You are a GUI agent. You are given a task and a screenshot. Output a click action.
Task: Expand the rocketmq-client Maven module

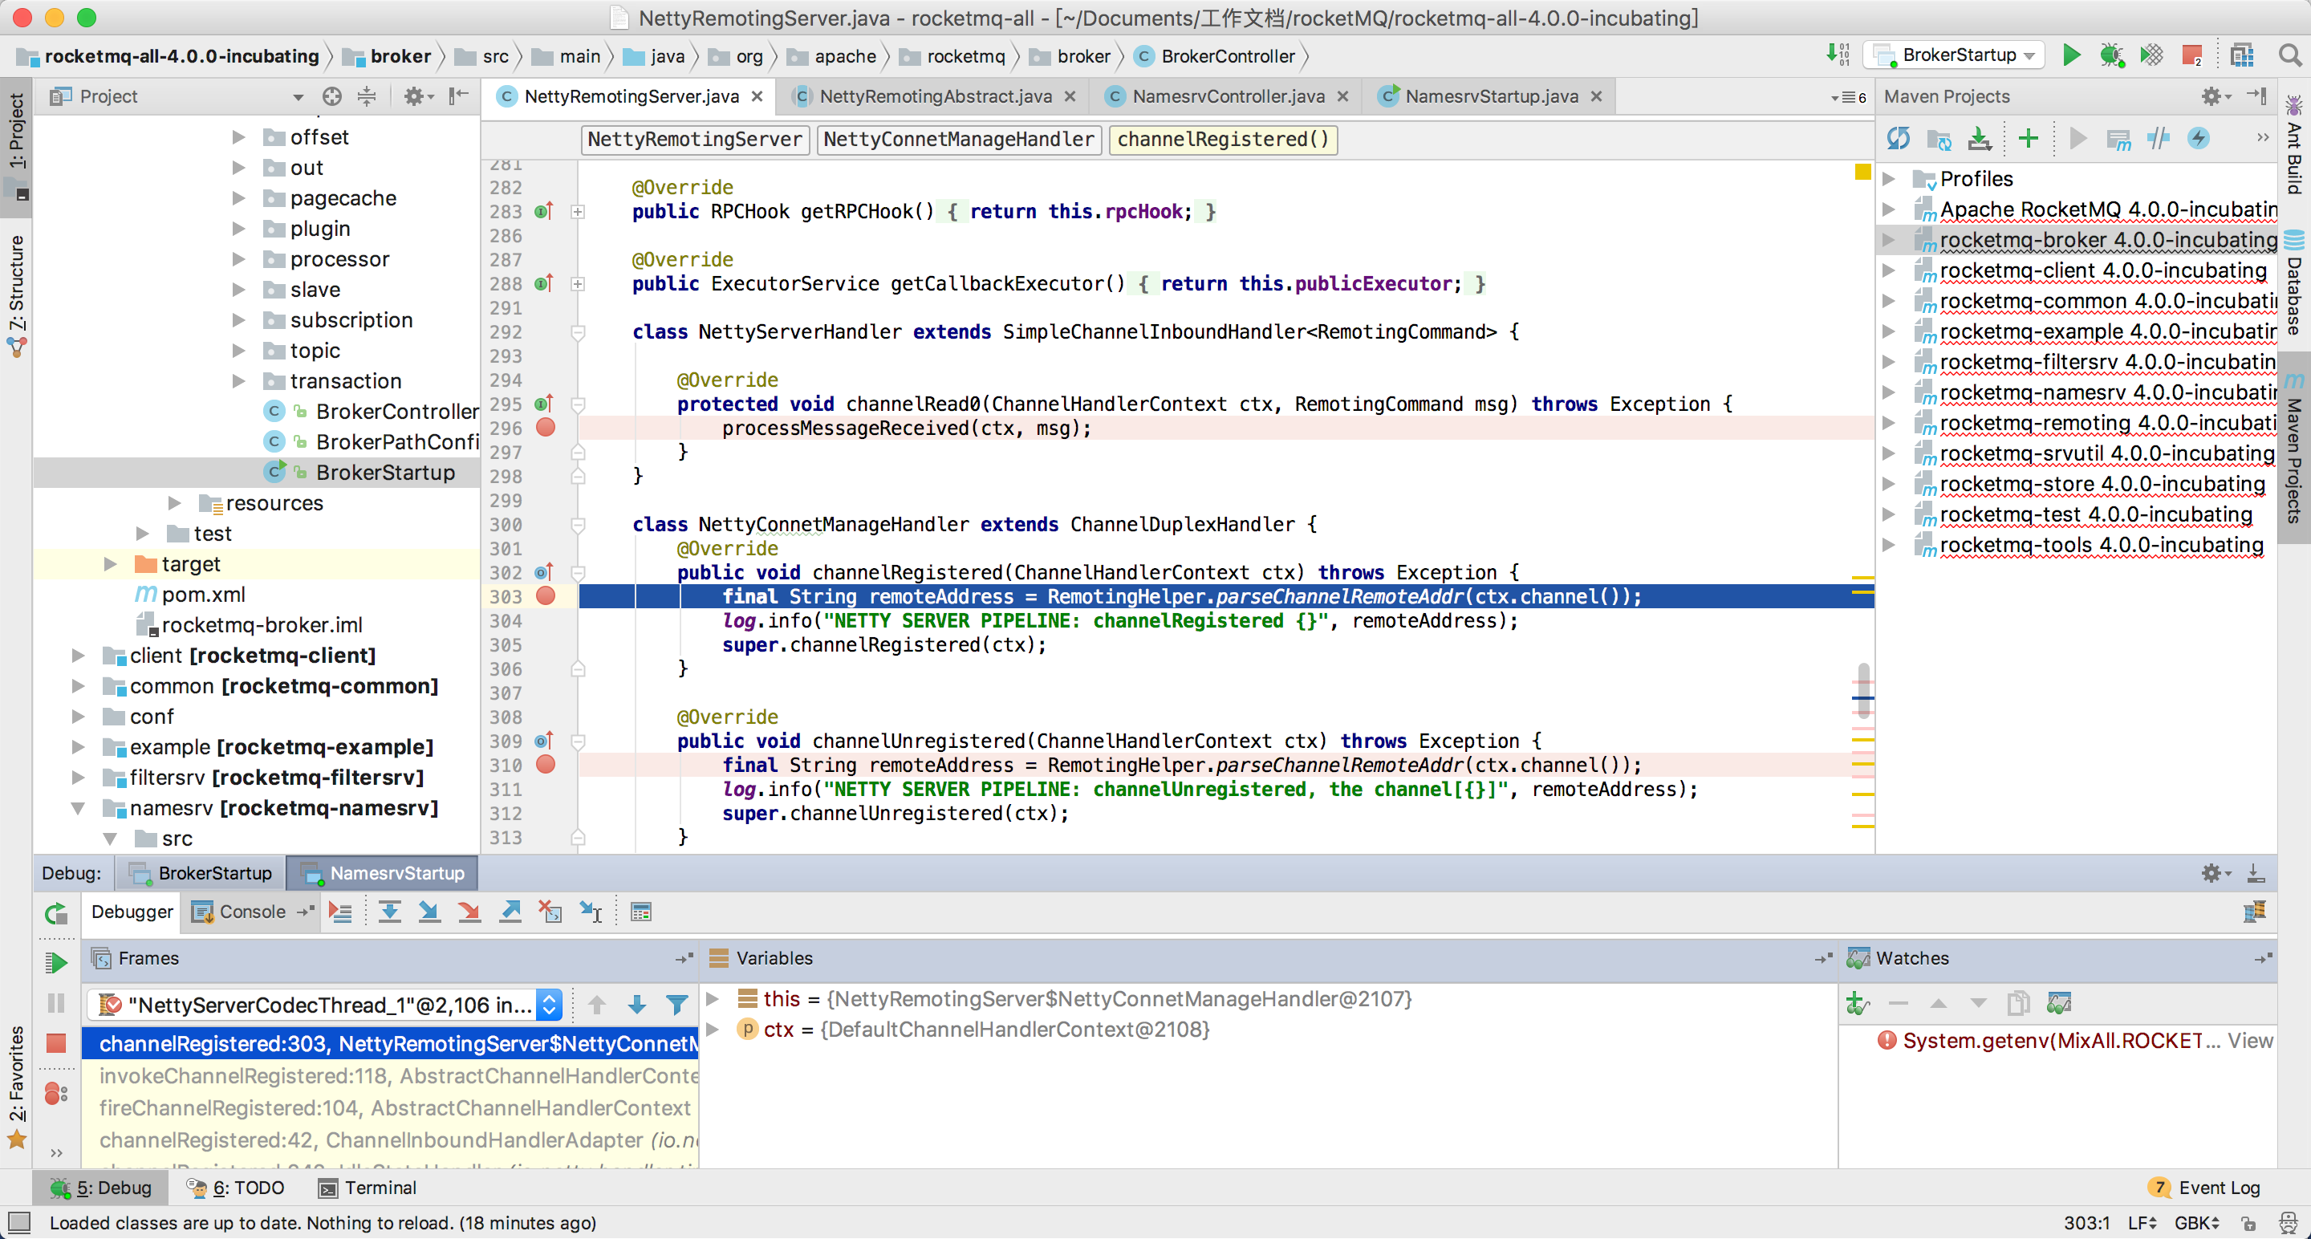(1888, 271)
